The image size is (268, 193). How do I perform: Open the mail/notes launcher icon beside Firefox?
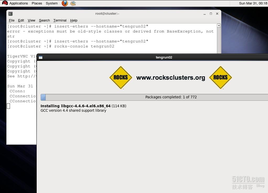(x=73, y=3)
